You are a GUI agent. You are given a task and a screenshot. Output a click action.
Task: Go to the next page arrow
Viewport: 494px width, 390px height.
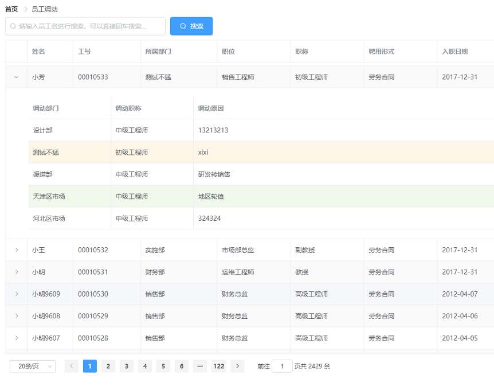[237, 366]
